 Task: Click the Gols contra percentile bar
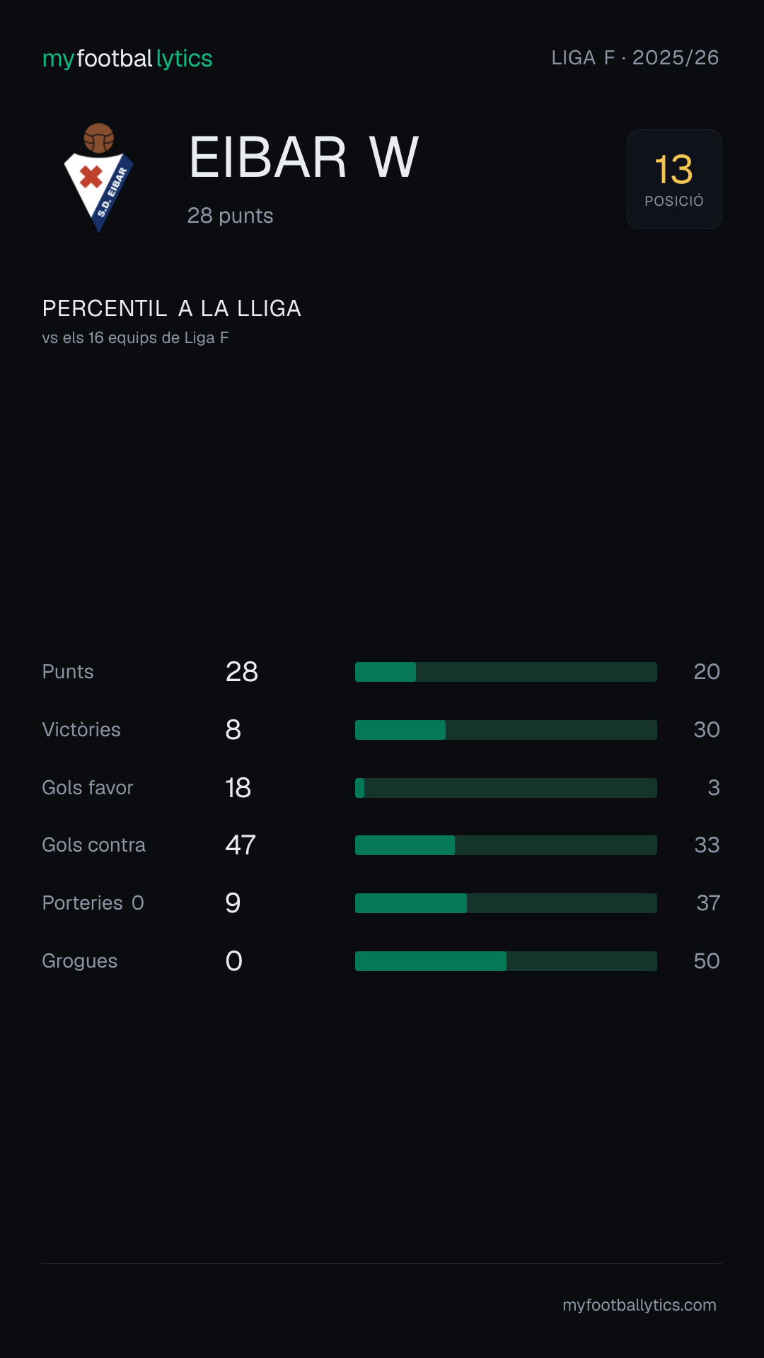tap(506, 845)
